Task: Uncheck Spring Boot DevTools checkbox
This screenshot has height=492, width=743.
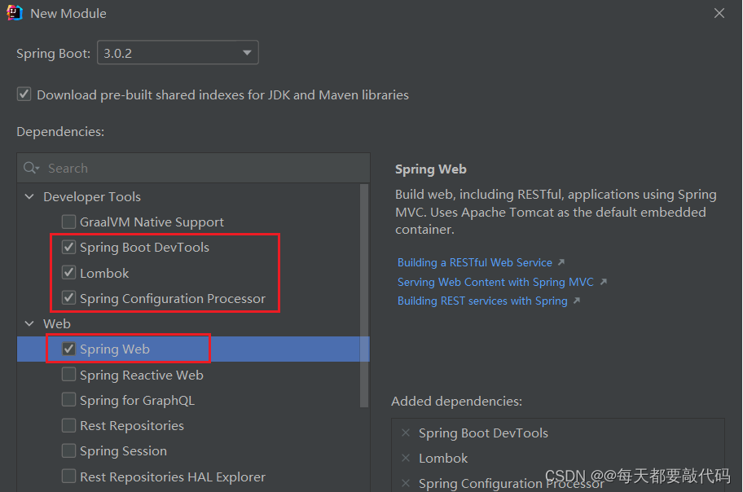Action: (68, 247)
